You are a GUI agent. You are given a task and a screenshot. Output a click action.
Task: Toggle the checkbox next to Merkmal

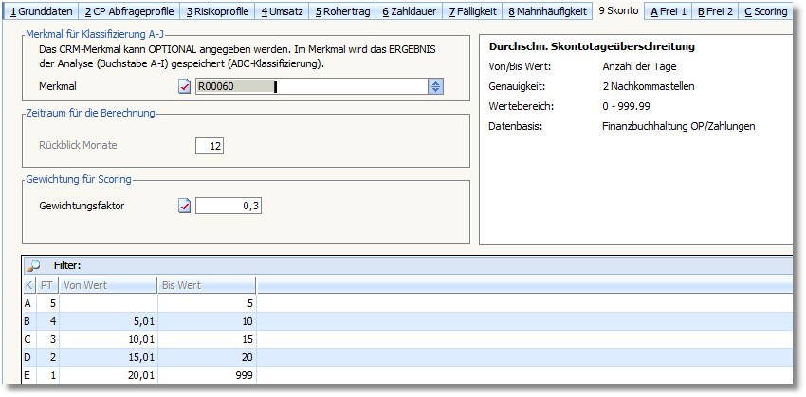(x=185, y=87)
